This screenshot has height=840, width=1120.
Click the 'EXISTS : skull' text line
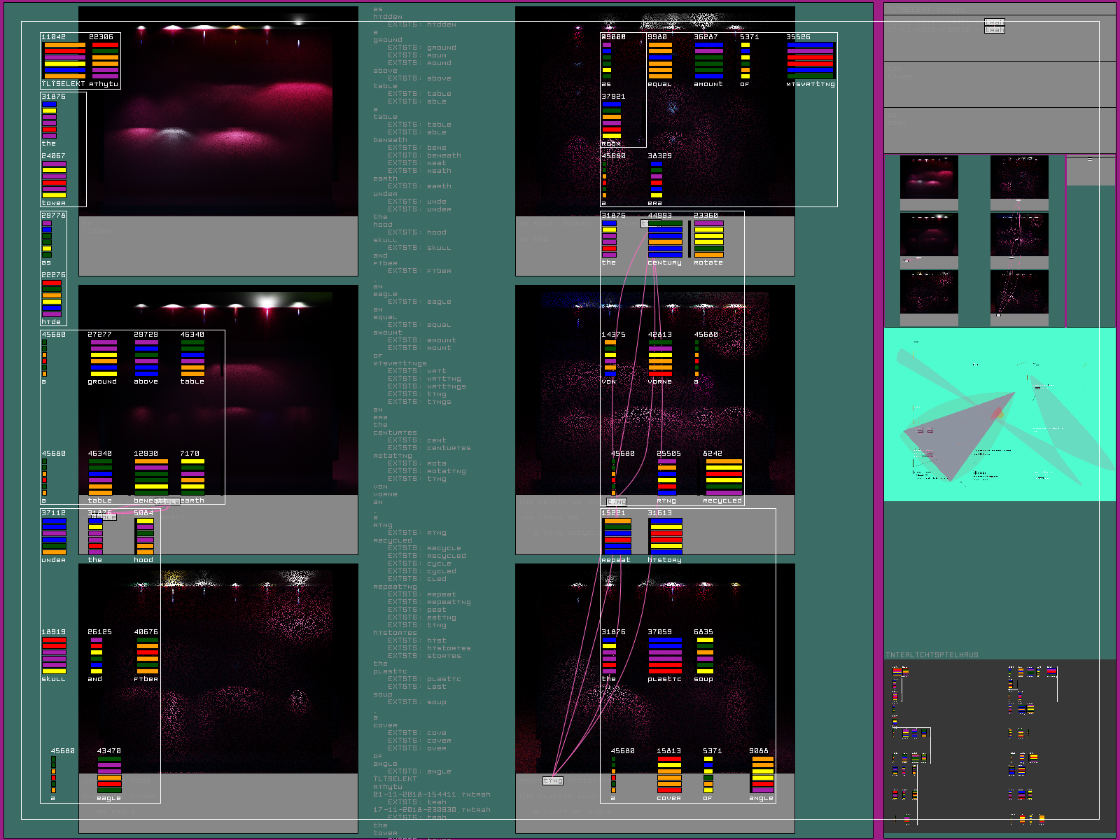click(419, 248)
